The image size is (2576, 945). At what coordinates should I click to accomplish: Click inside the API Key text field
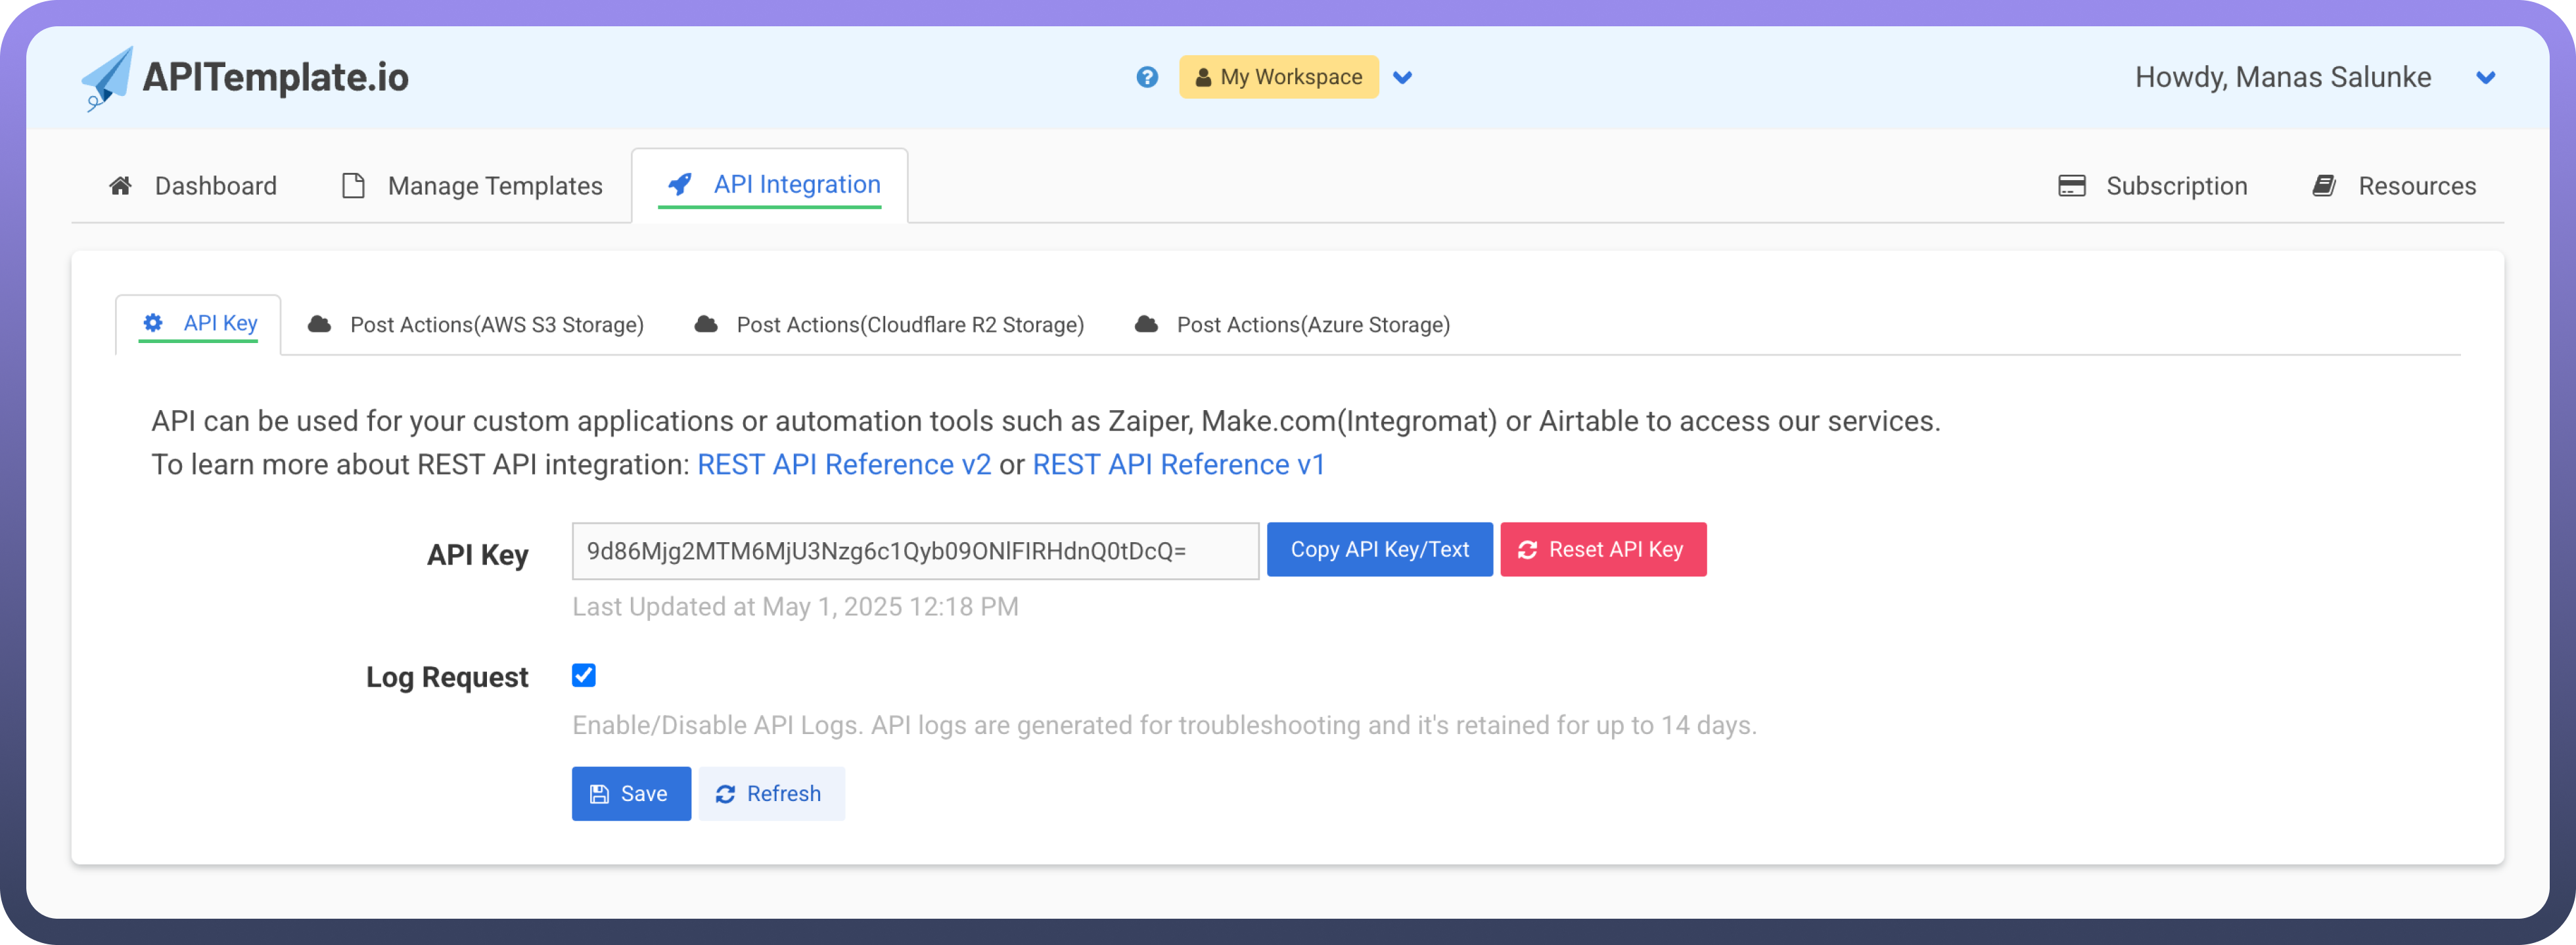pyautogui.click(x=914, y=551)
